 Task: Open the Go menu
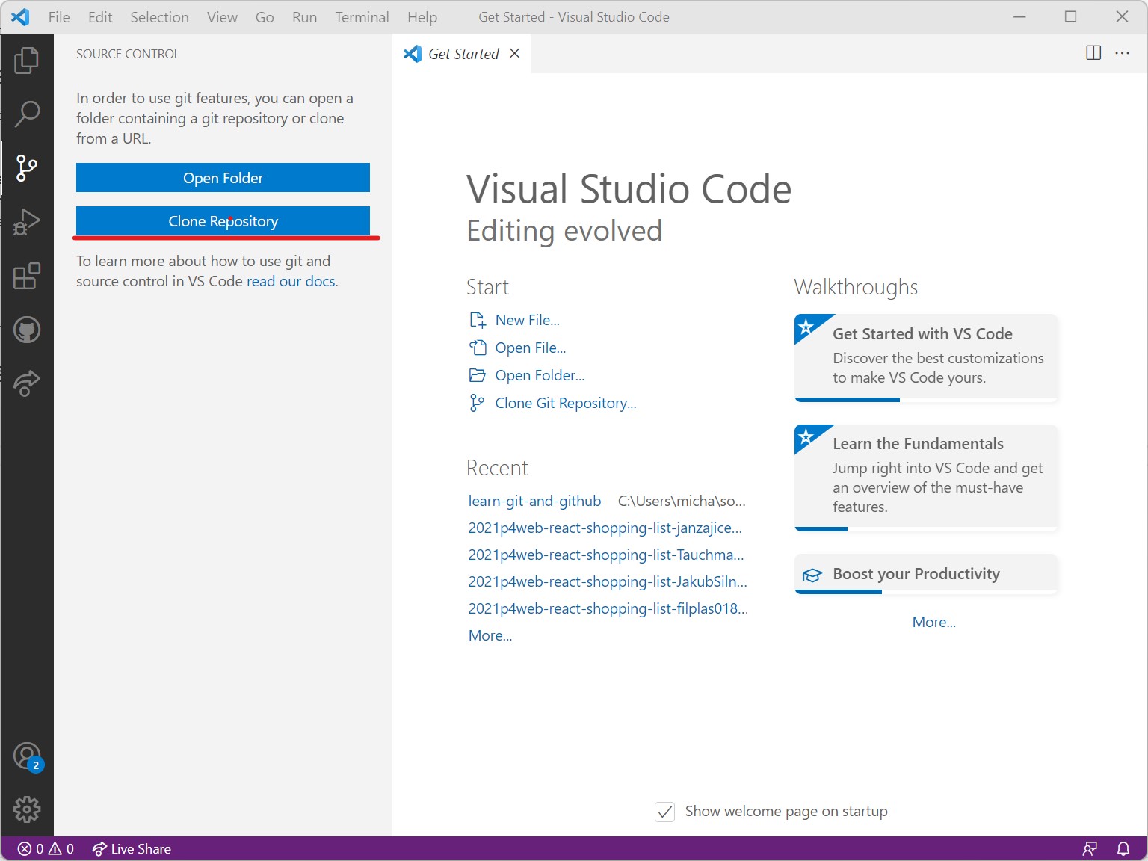pos(265,17)
